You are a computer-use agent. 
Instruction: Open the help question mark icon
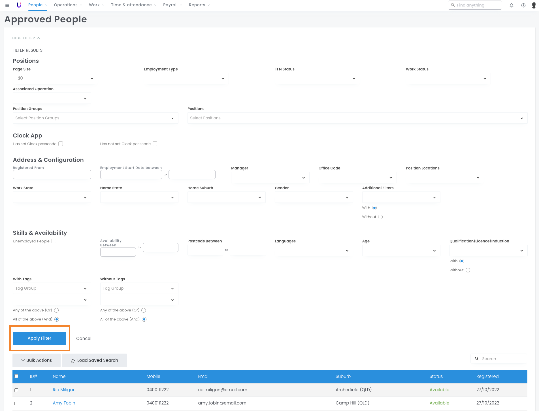tap(523, 5)
